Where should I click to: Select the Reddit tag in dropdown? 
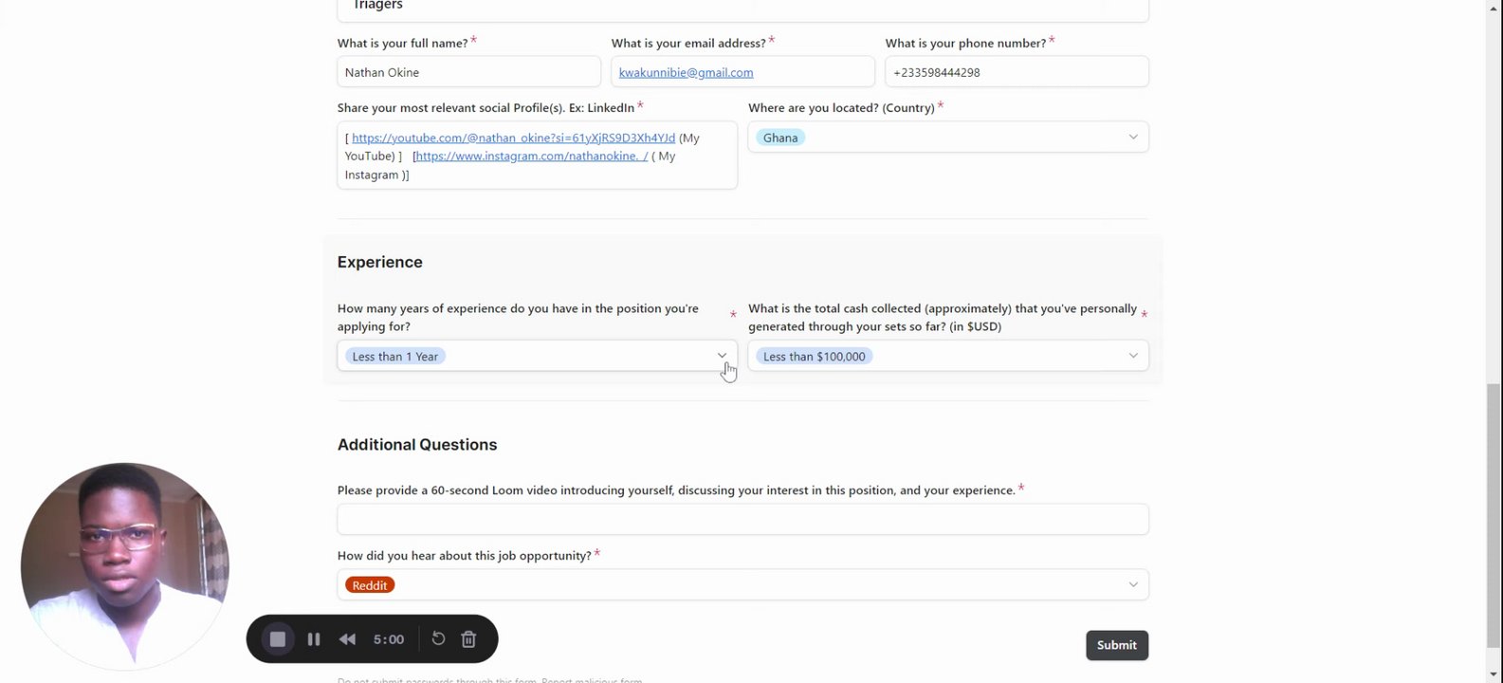[370, 585]
